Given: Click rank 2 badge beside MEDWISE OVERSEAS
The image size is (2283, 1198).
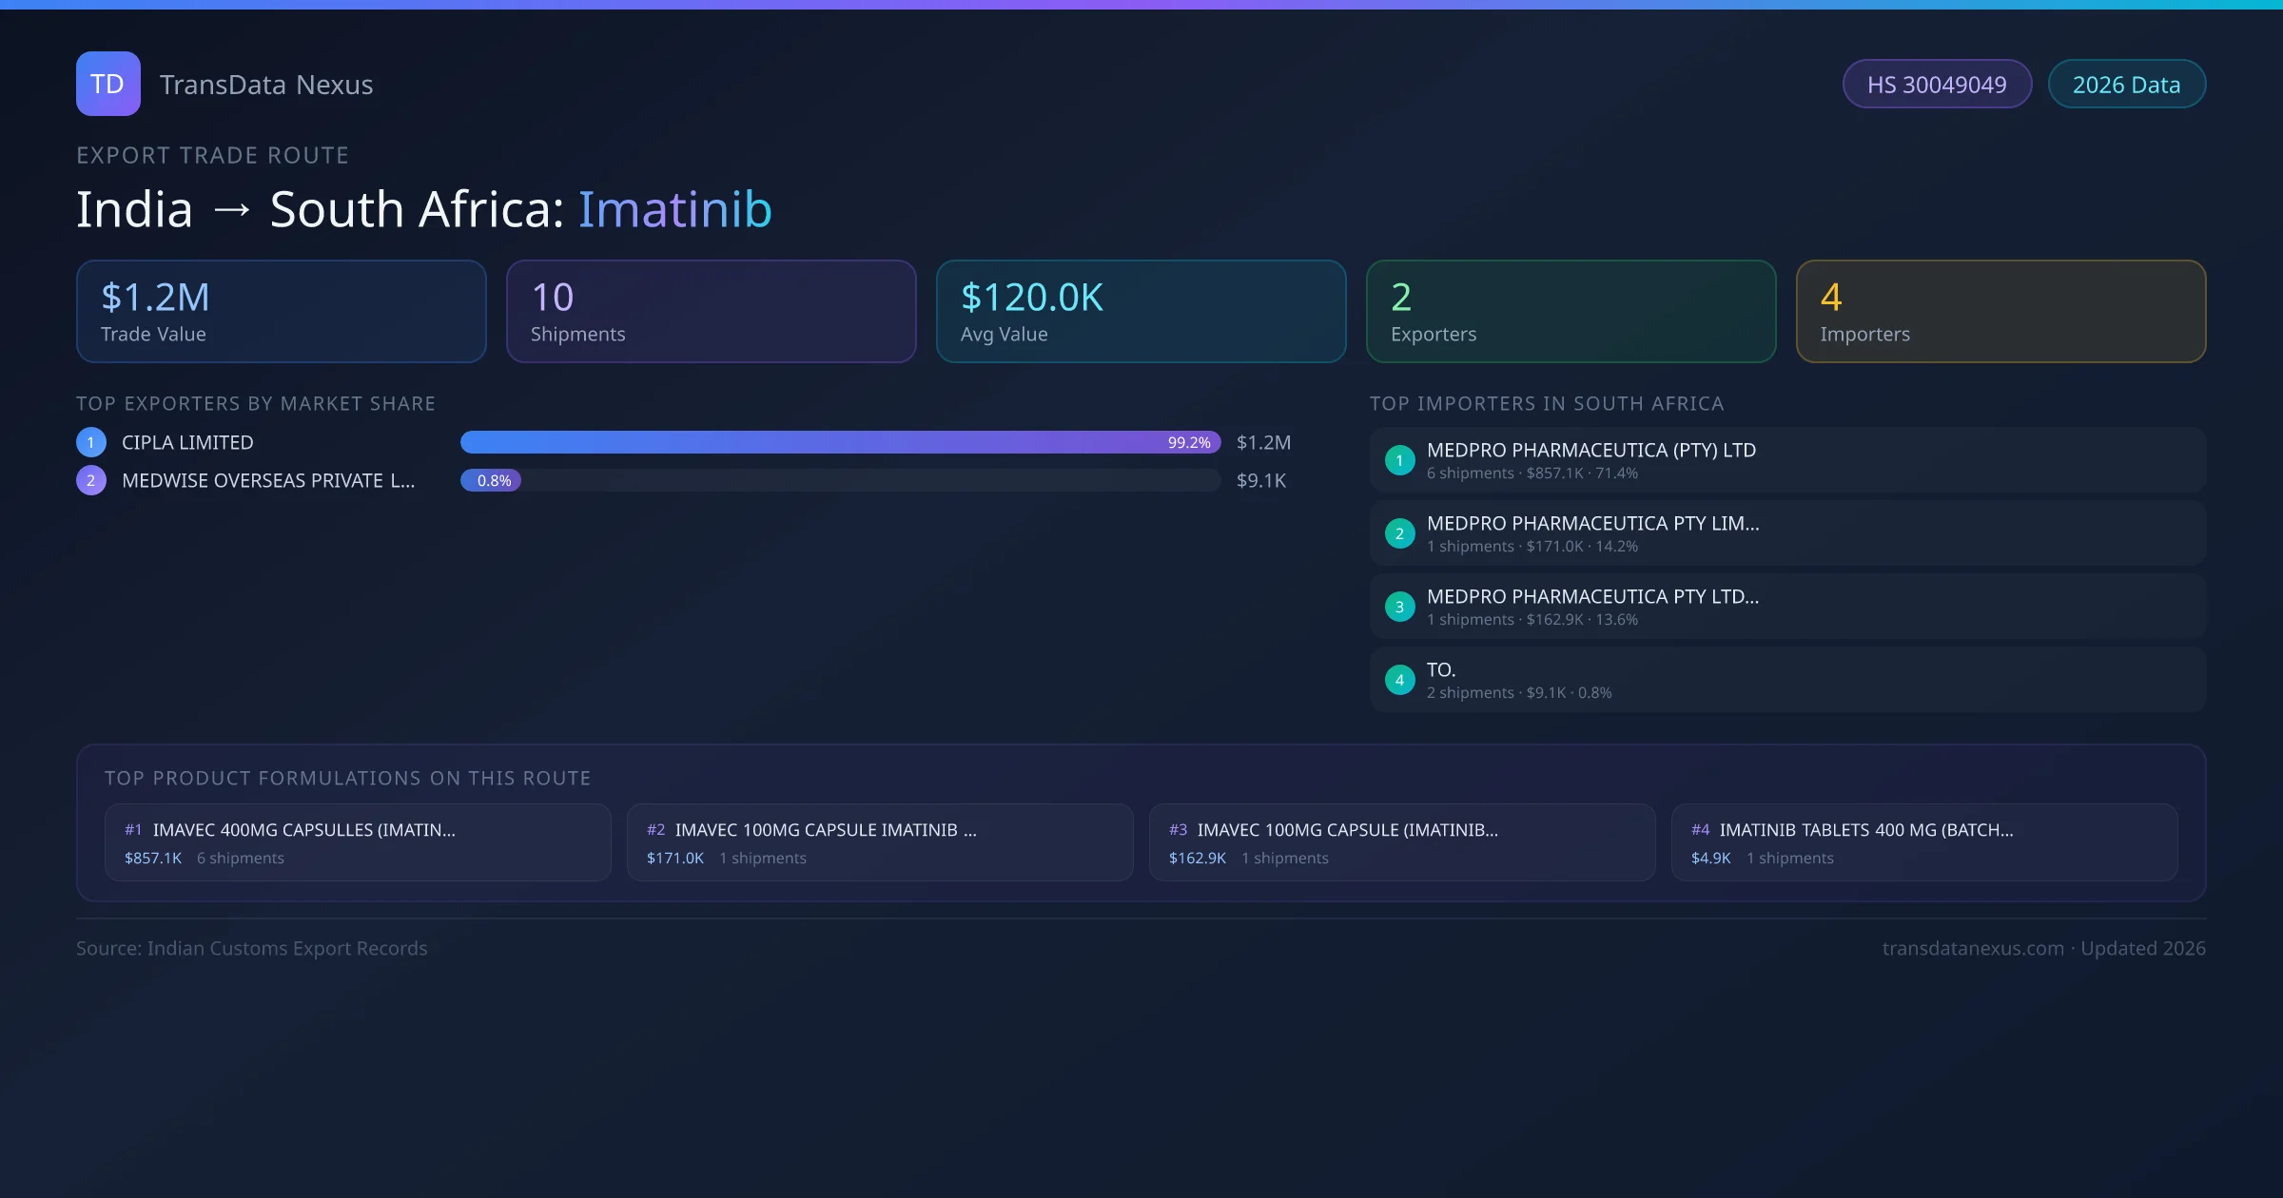Looking at the screenshot, I should [x=91, y=480].
